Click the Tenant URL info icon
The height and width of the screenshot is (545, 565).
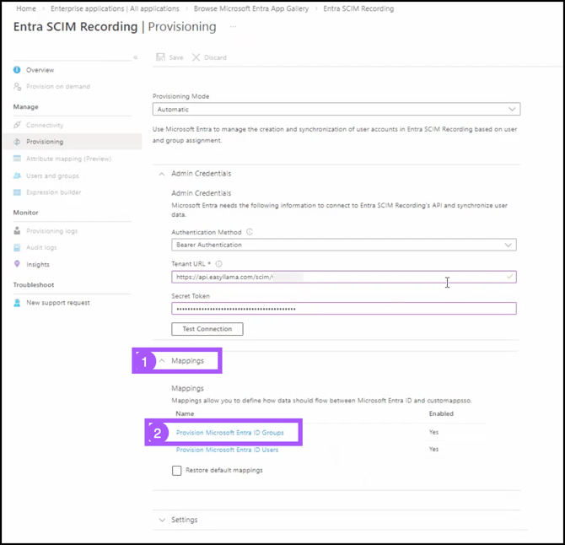(218, 264)
